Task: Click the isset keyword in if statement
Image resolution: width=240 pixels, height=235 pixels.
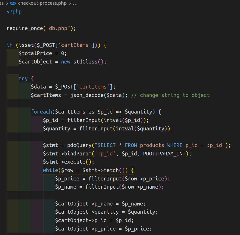Action: point(26,45)
